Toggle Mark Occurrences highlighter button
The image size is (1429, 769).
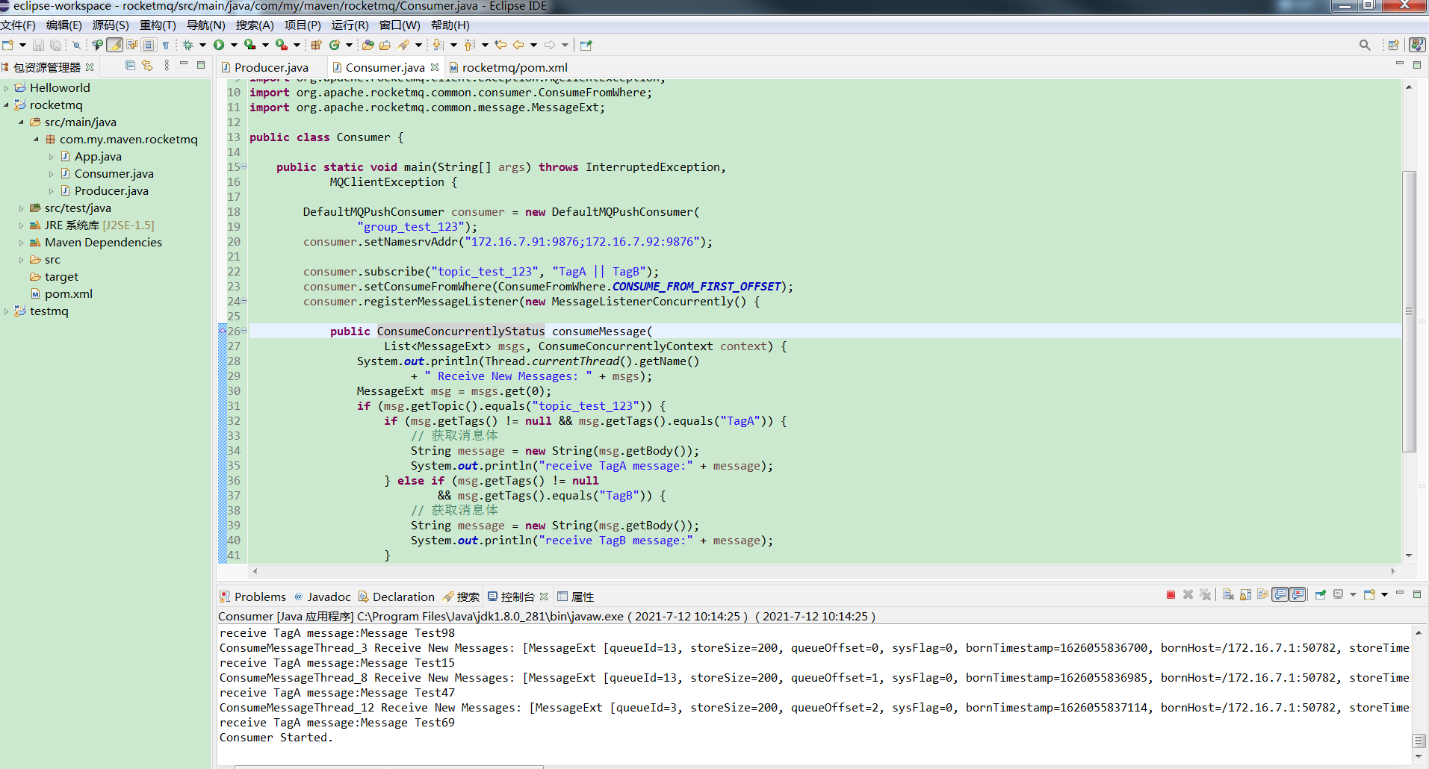point(114,45)
